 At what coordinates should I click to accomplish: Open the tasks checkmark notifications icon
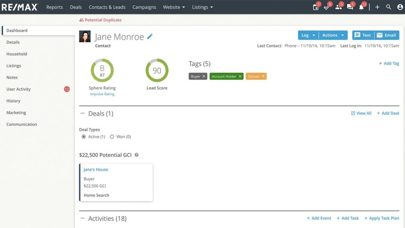(327, 7)
